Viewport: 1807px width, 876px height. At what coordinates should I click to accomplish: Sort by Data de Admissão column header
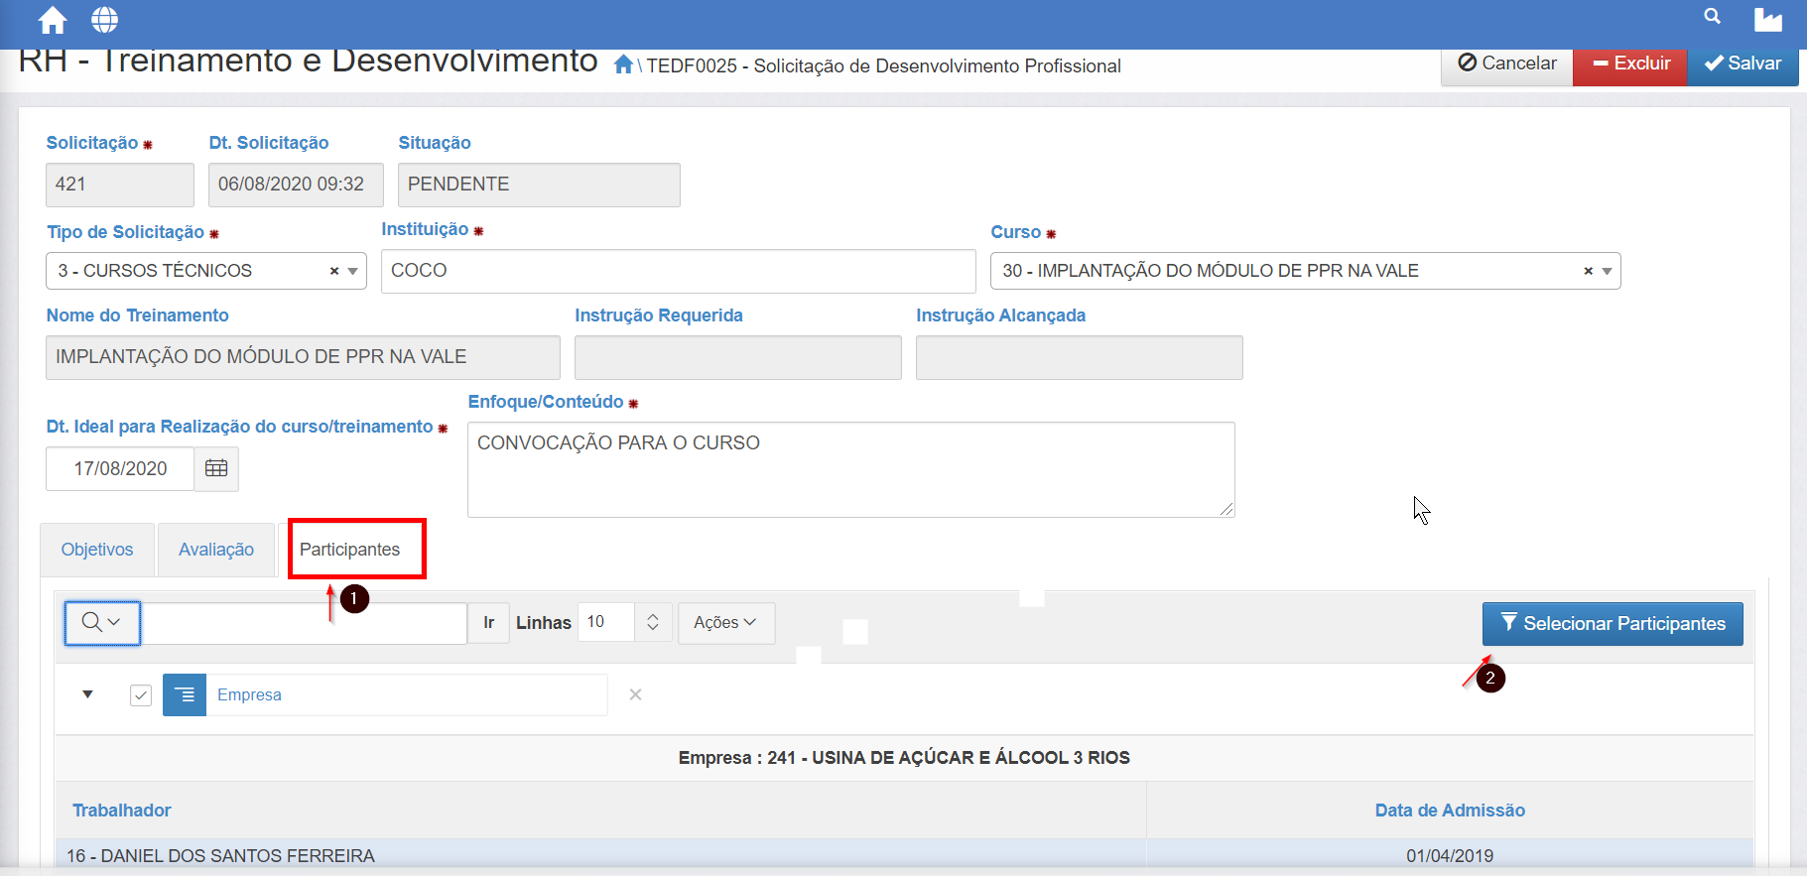coord(1450,811)
